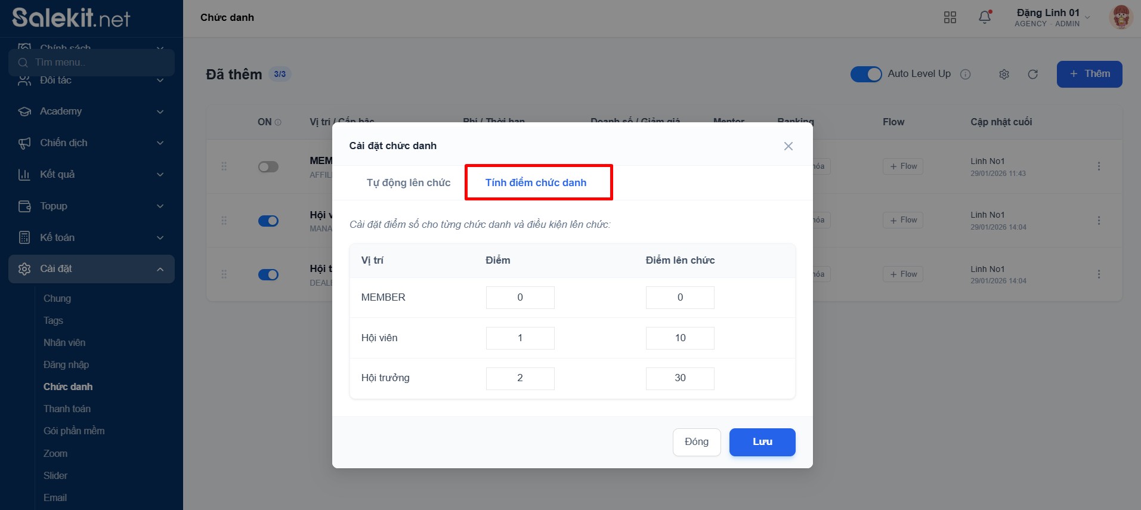Click the drag handle of second row
Viewport: 1141px width, 510px height.
click(x=224, y=221)
